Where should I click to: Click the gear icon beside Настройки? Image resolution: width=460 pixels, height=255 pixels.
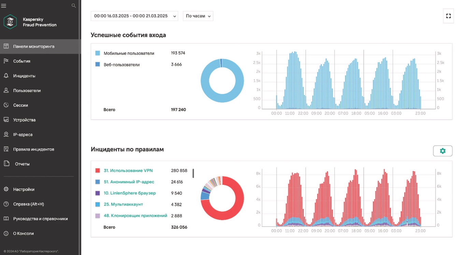[x=6, y=189]
